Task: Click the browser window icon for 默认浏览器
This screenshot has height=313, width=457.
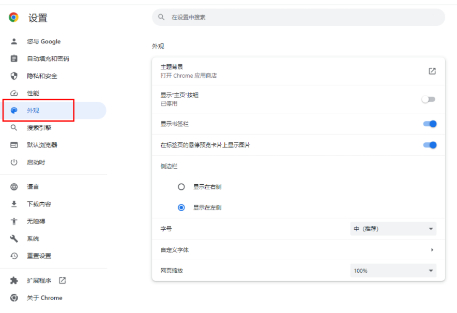Action: pos(14,145)
